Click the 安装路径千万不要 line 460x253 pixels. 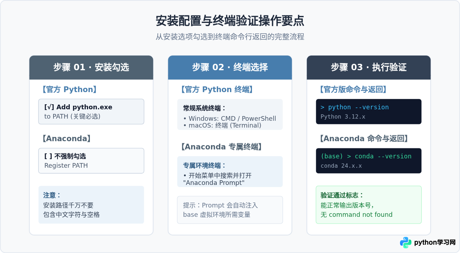point(68,205)
